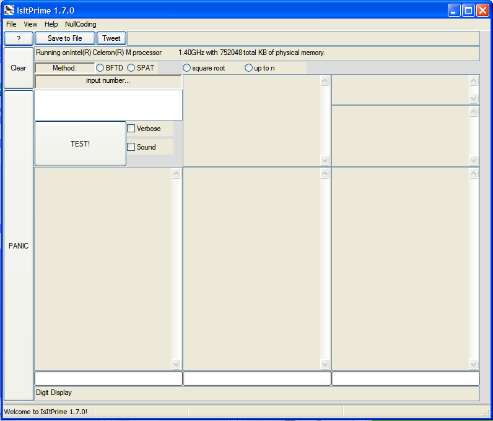Open the NullCoding menu
The image size is (493, 421).
click(81, 24)
